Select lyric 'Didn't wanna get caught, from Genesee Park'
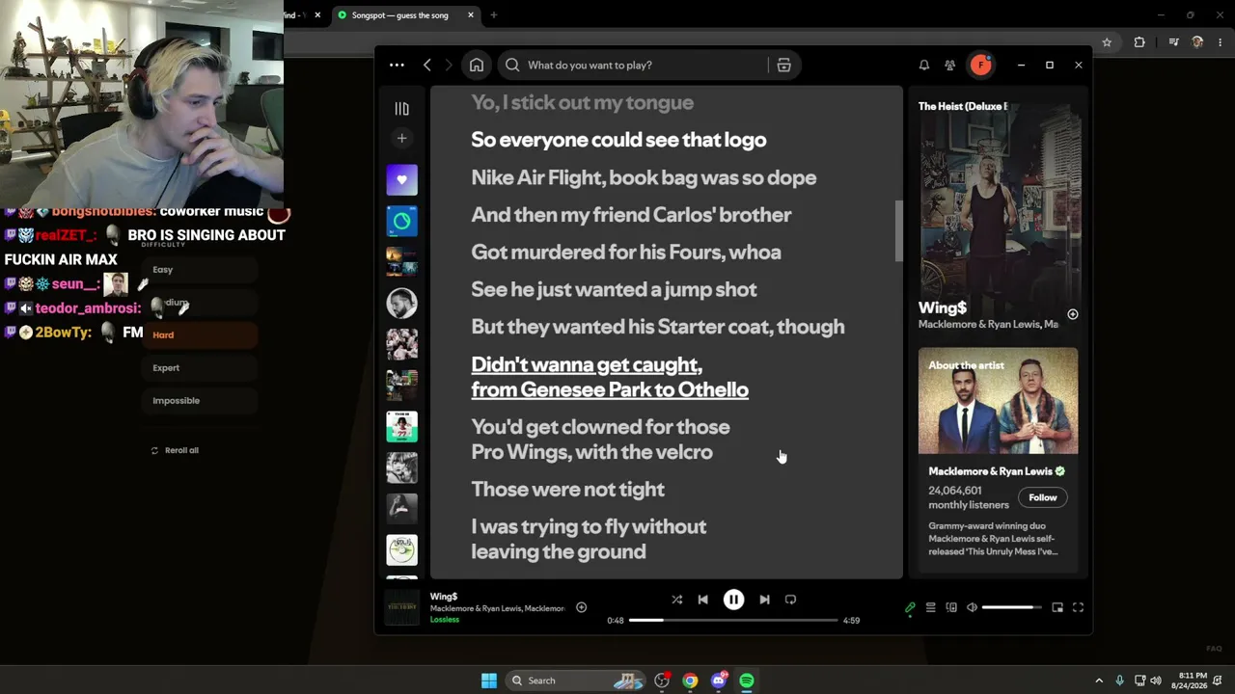This screenshot has width=1235, height=694. tap(610, 377)
